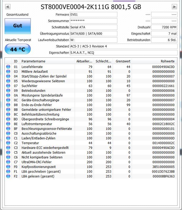Click raw value 00140000002C
The height and width of the screenshot is (210, 182).
pos(164,143)
